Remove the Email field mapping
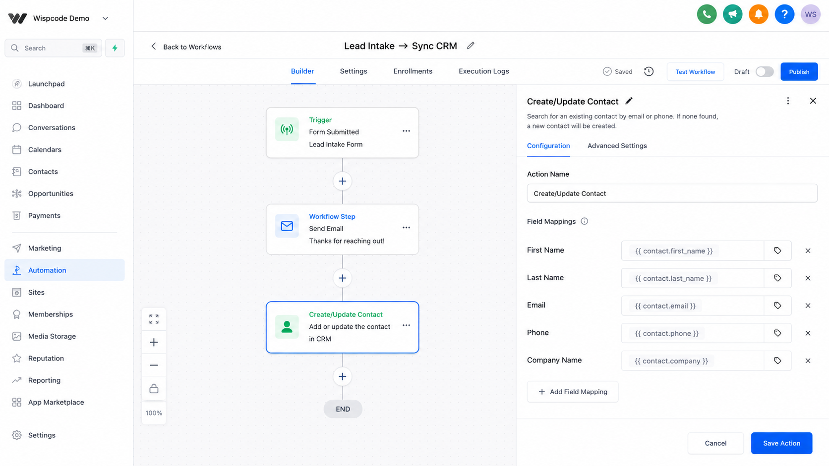 [x=808, y=306]
